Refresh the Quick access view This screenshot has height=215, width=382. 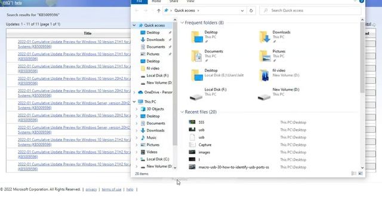point(251,11)
